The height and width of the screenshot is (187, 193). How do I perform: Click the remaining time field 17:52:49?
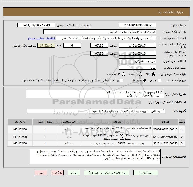point(46,45)
